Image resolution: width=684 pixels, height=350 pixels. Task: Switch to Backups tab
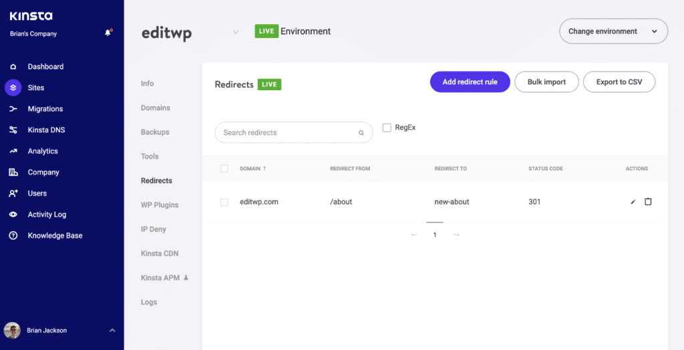pyautogui.click(x=155, y=132)
